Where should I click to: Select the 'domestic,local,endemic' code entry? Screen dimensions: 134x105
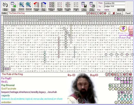32,99
